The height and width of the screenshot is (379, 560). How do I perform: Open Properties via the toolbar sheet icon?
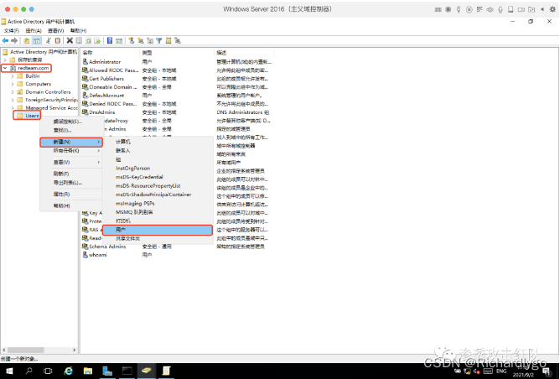click(x=79, y=41)
